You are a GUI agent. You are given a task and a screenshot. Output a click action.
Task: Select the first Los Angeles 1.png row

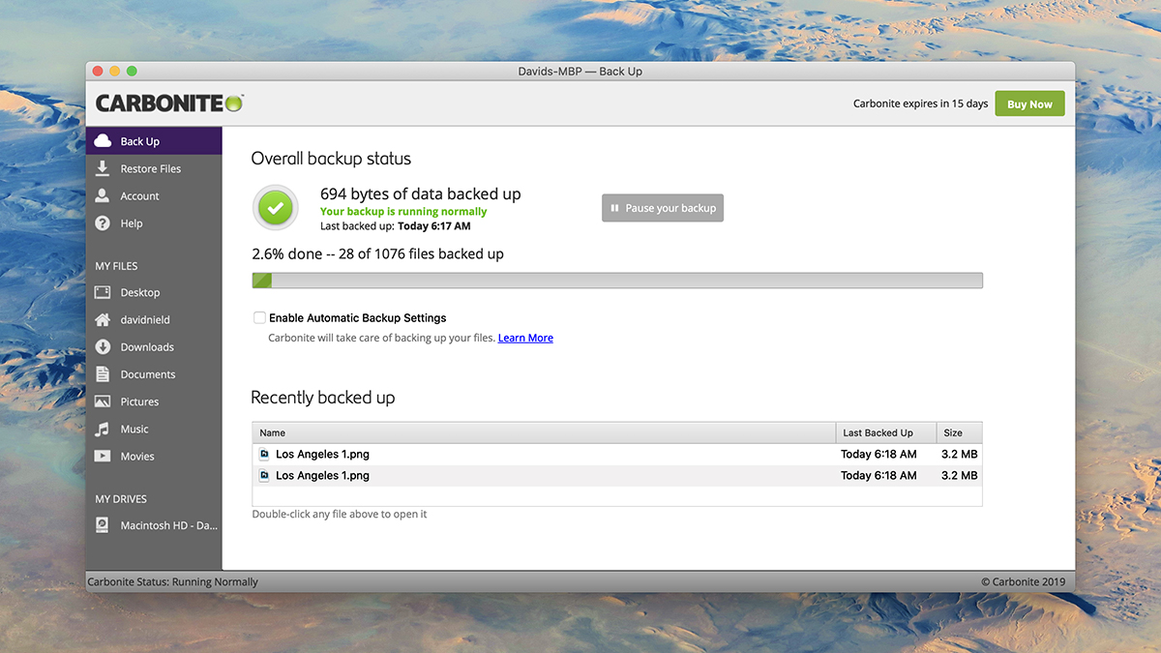click(484, 454)
